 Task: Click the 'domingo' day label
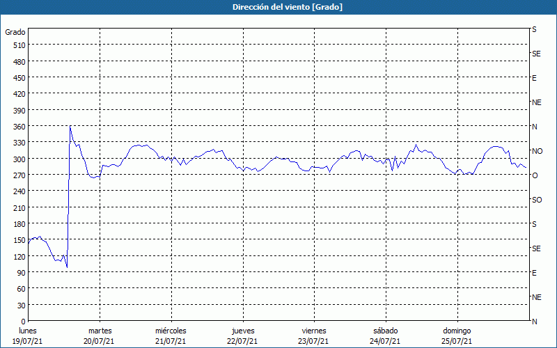[457, 331]
